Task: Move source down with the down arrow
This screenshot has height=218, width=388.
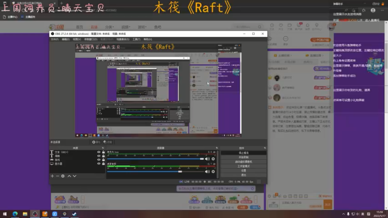Action: 75,176
